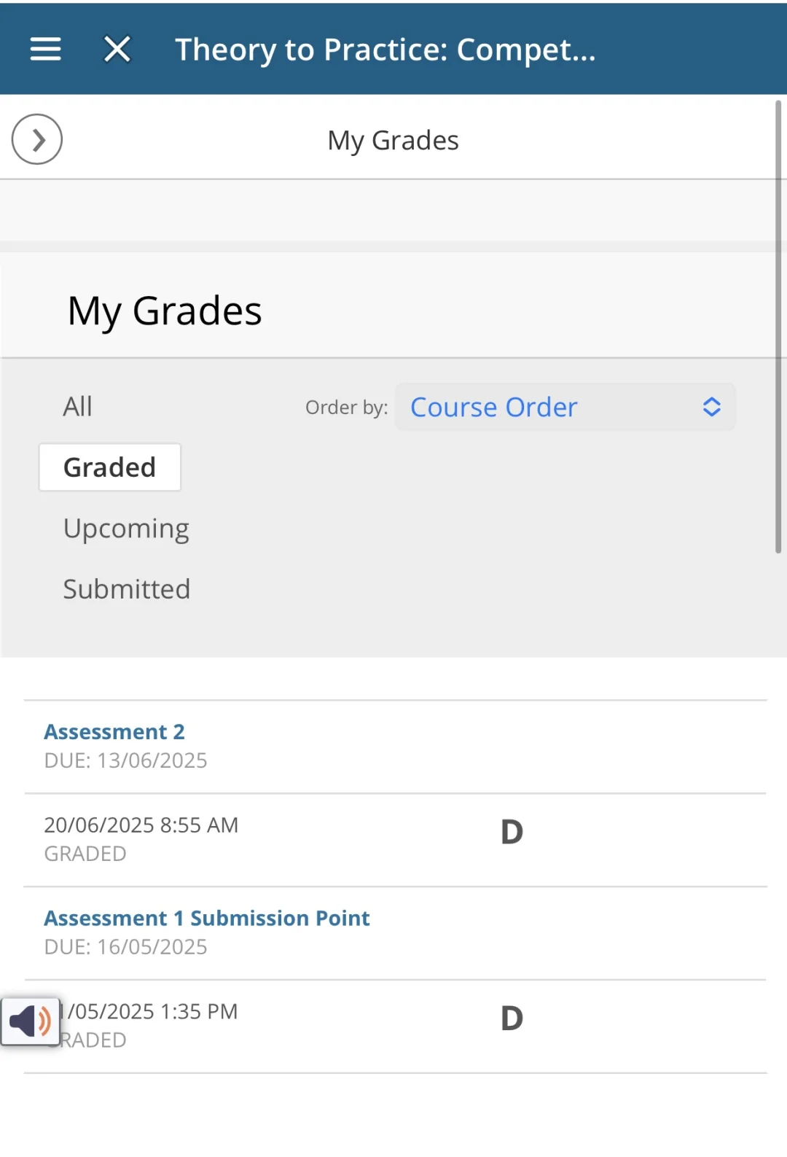787x1157 pixels.
Task: Show Submitted grade items
Action: click(126, 589)
